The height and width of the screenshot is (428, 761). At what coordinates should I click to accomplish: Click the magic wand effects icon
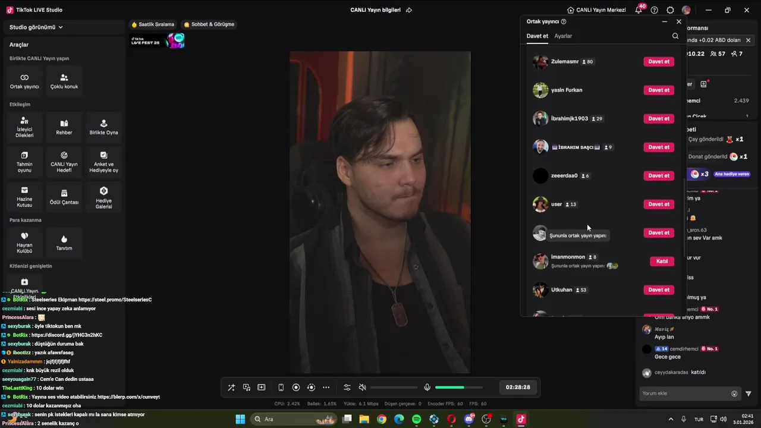click(x=231, y=388)
